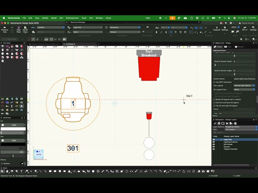258x193 pixels.
Task: Select the Circle tool
Action: (60, 171)
